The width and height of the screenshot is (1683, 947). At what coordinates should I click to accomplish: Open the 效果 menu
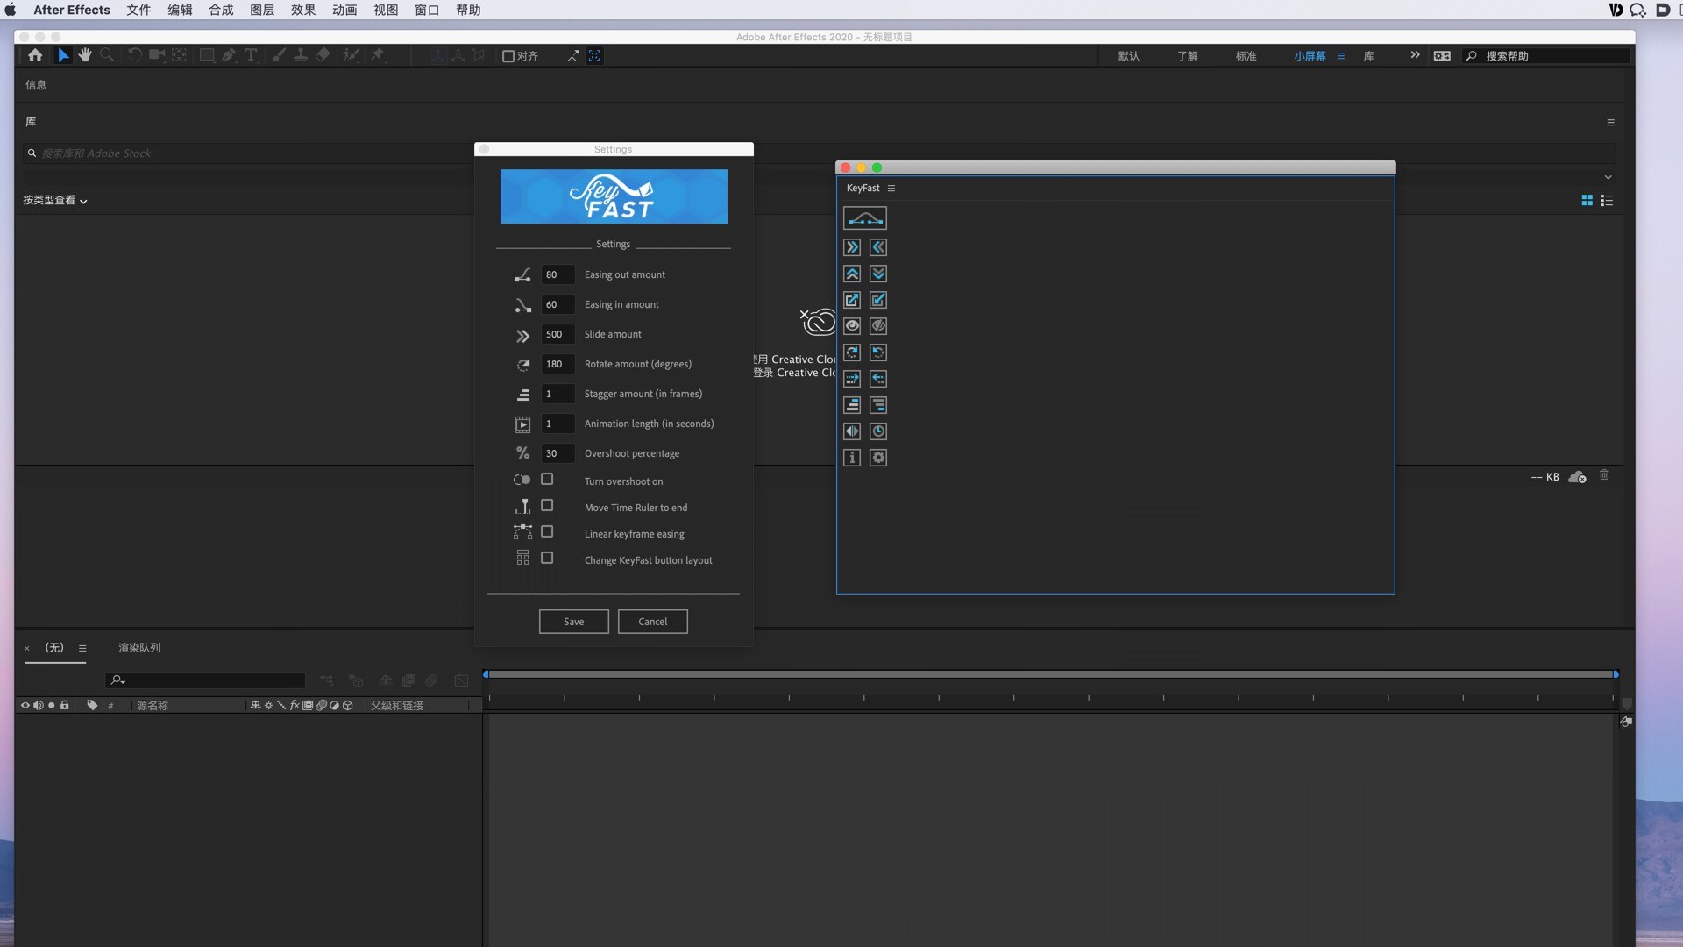[x=303, y=10]
